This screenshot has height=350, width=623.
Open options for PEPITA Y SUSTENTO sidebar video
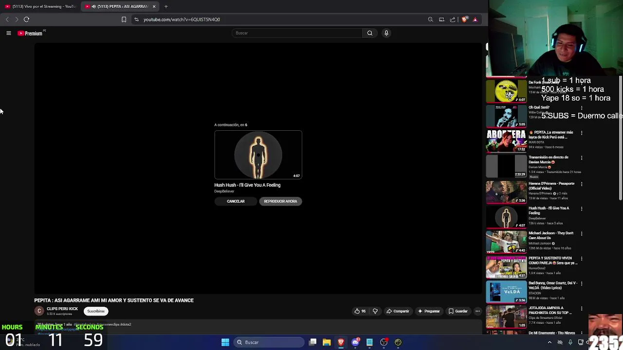[582, 259]
